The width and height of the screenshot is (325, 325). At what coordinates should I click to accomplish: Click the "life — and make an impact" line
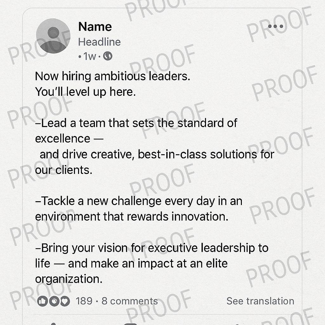pyautogui.click(x=131, y=263)
